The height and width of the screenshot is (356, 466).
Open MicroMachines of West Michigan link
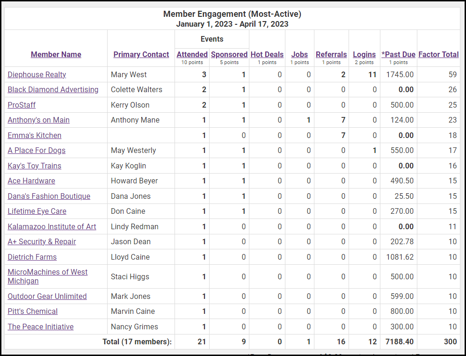[47, 272]
